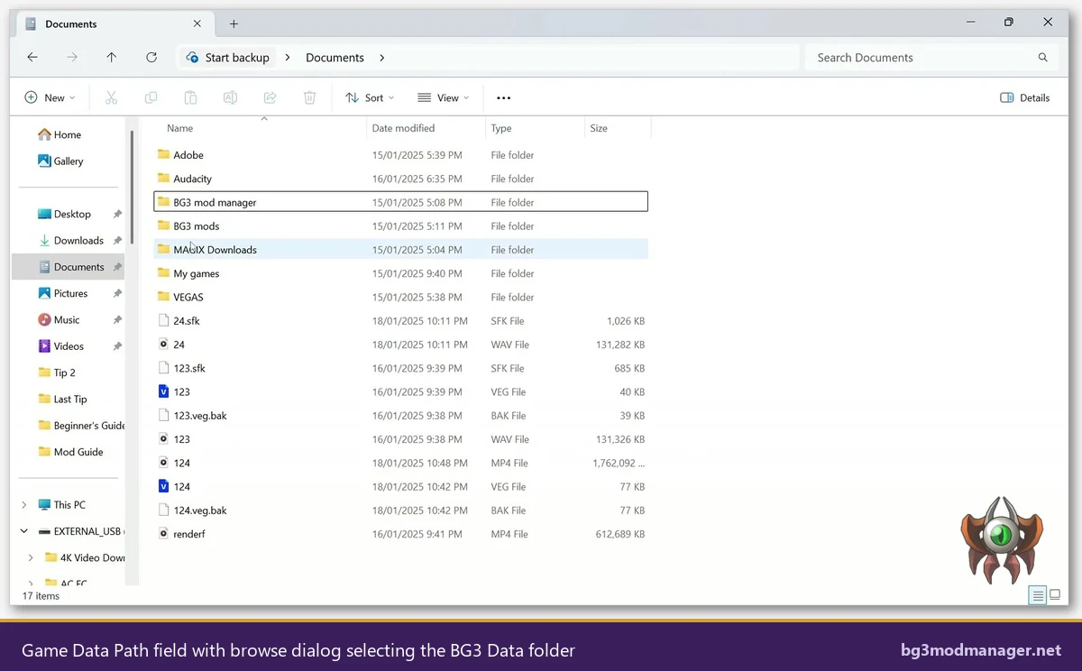This screenshot has height=671, width=1082.
Task: Click the pin icon beside Music
Action: point(117,320)
